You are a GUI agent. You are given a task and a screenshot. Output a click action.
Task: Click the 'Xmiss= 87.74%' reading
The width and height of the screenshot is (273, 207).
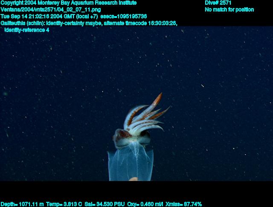pyautogui.click(x=183, y=204)
